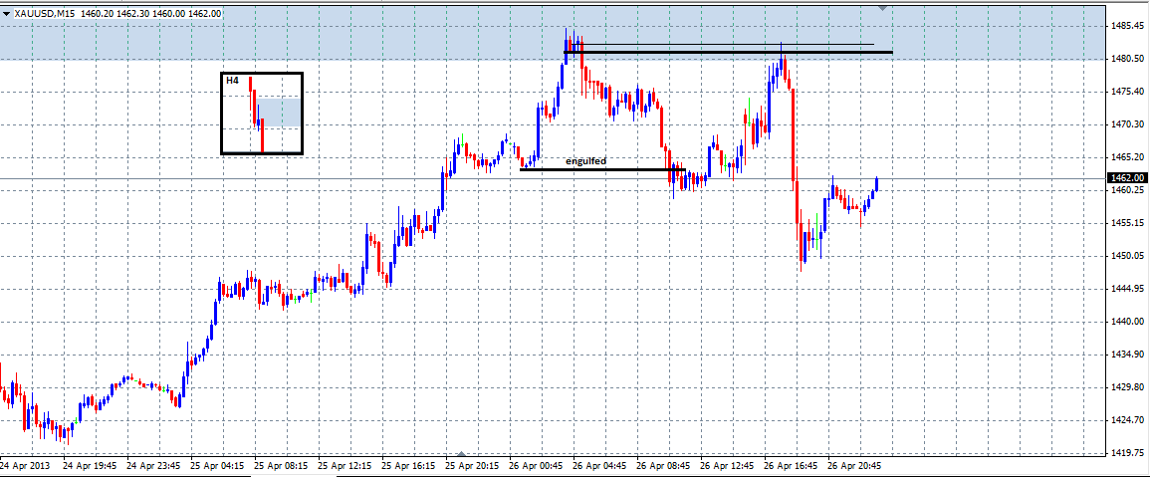Select the "engulfed" text label

(585, 160)
